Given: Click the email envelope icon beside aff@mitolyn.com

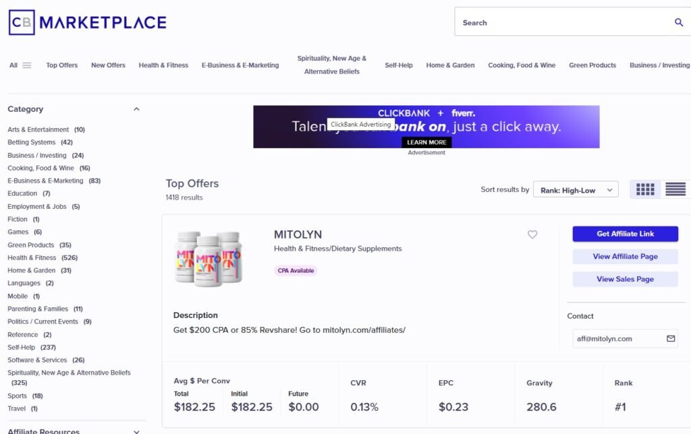Looking at the screenshot, I should 671,338.
